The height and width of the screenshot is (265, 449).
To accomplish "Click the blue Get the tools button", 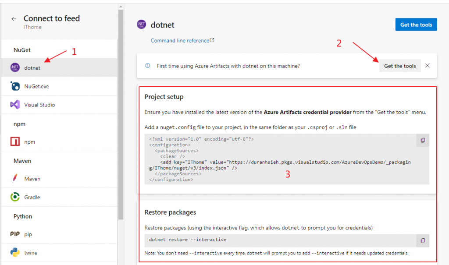I will tap(416, 25).
